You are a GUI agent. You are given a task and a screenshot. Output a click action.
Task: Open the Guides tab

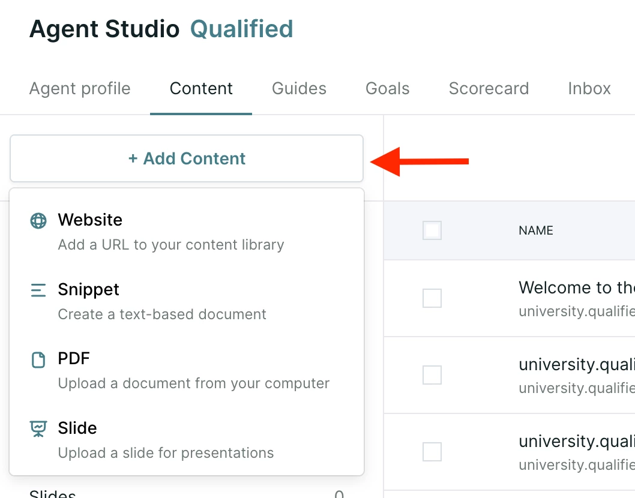[299, 88]
